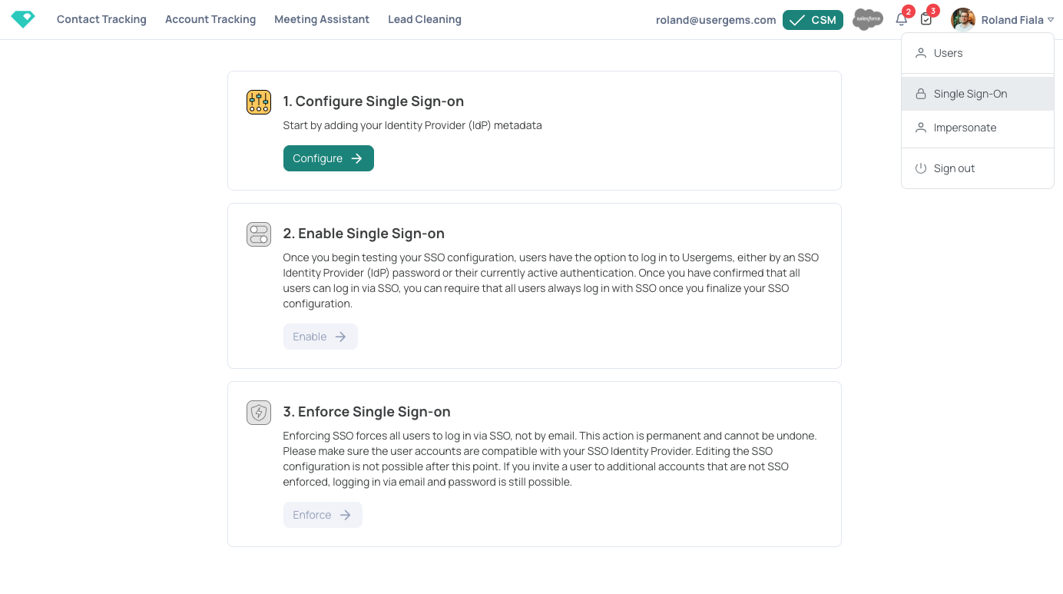The image size is (1063, 594).
Task: Click the toggle switches icon beside Enable Single Sign-on
Action: tap(259, 234)
